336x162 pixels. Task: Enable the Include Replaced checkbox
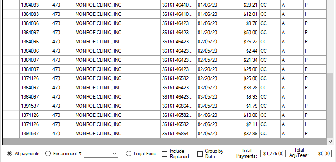pos(164,154)
